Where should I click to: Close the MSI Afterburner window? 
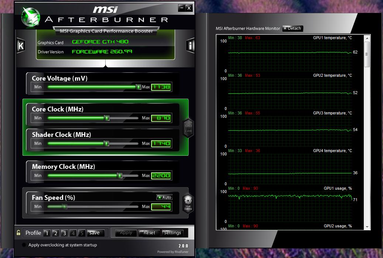pos(189,8)
